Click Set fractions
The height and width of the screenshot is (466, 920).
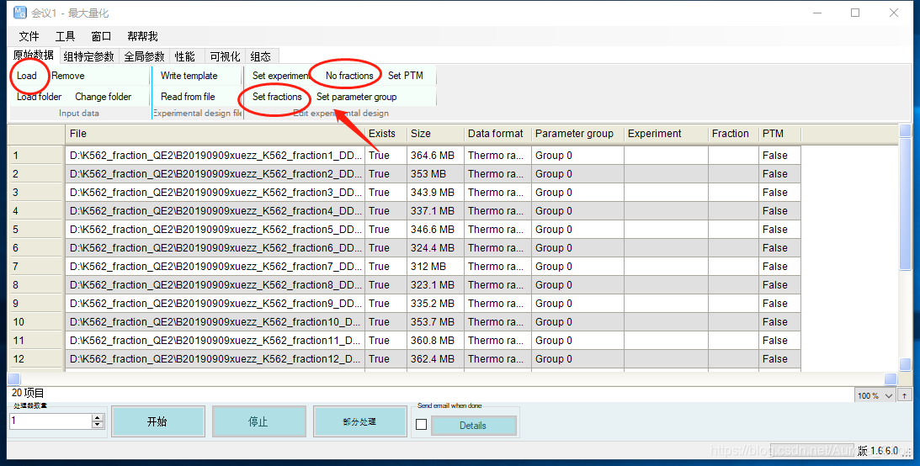pos(277,97)
